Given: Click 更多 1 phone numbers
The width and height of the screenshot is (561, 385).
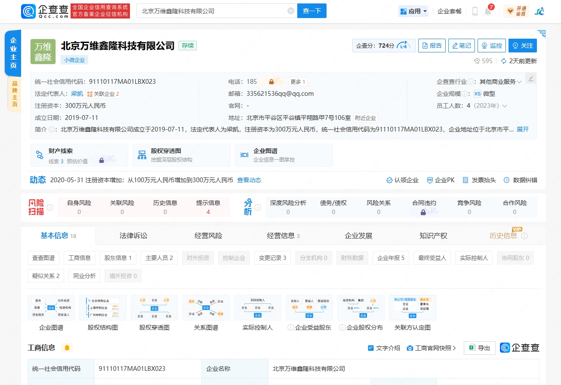Looking at the screenshot, I should point(298,82).
